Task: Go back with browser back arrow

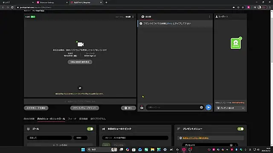Action: 3,7
